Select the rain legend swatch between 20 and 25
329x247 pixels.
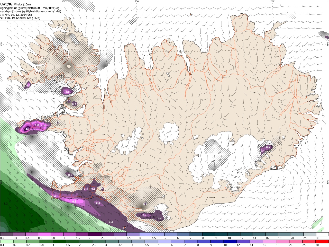pos(296,241)
